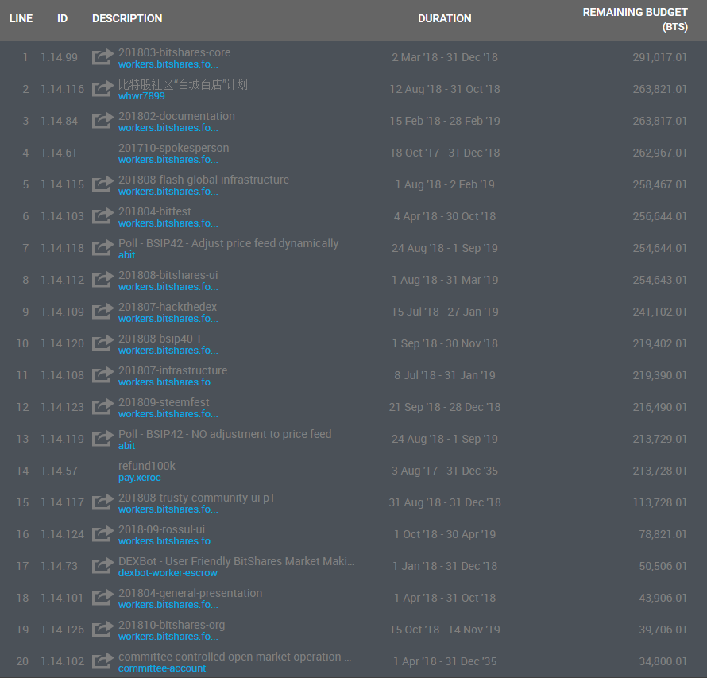Select the 201710-spokesperson worker title
Screen dimensions: 707x678
pos(174,148)
